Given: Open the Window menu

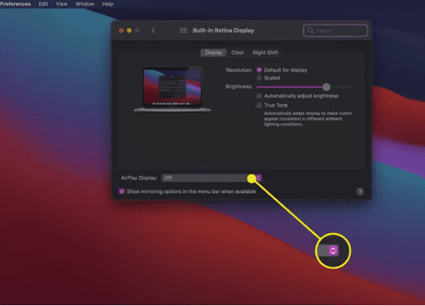Looking at the screenshot, I should coord(85,4).
